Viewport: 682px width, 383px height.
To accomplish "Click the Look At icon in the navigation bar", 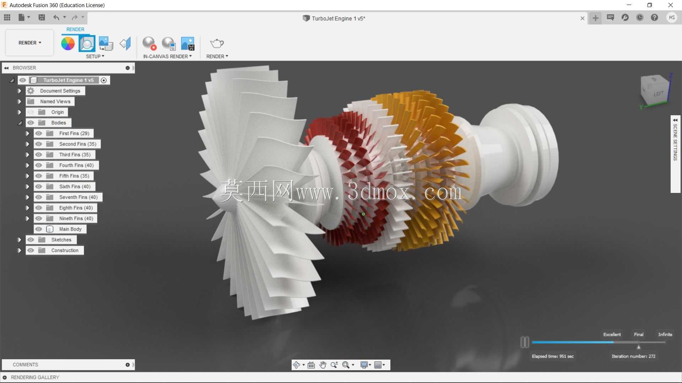I will 311,365.
